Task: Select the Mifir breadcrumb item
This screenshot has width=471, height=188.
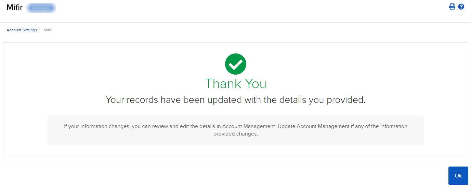Action: pyautogui.click(x=48, y=30)
